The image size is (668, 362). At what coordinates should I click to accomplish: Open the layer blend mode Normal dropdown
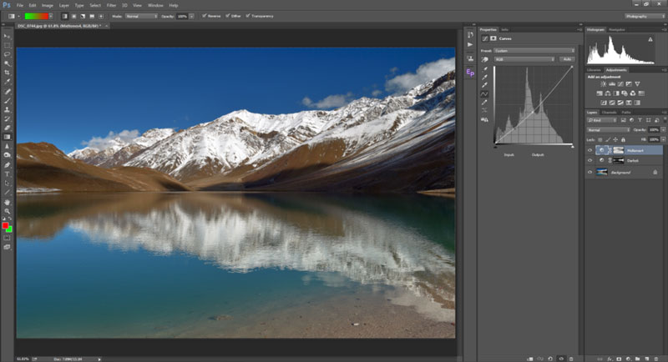(x=607, y=130)
